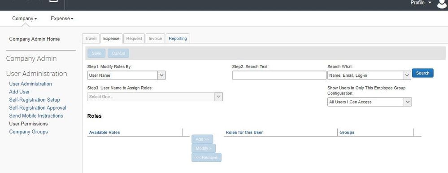Open the Search What dropdown

tap(369, 75)
